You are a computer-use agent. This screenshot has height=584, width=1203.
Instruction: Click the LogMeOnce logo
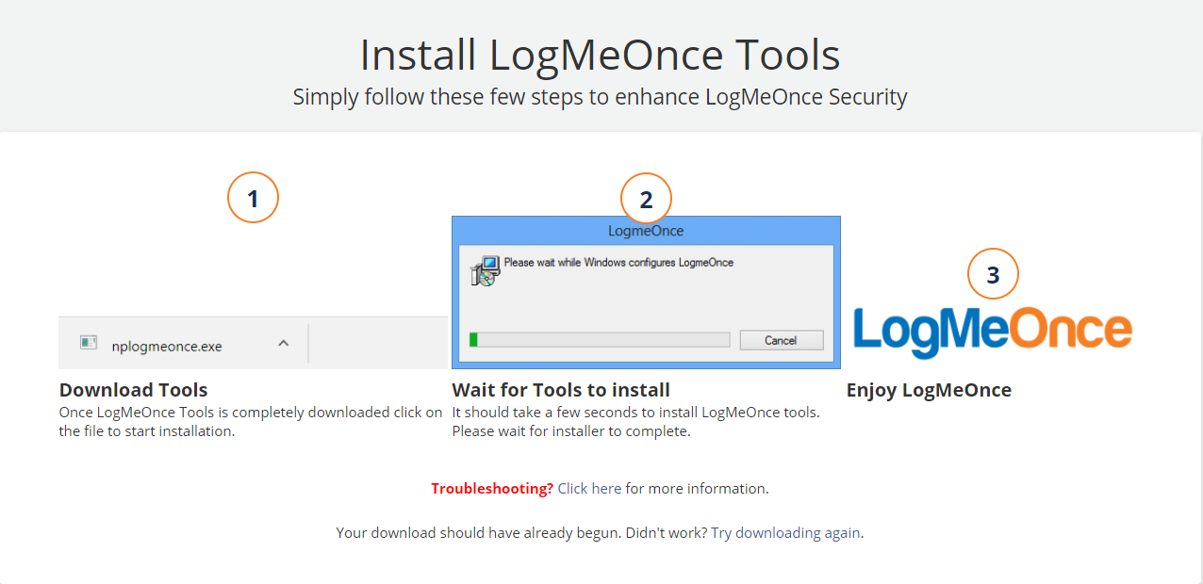coord(992,333)
